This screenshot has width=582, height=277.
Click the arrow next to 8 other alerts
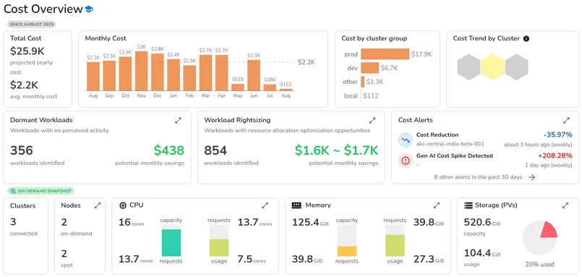tap(532, 177)
